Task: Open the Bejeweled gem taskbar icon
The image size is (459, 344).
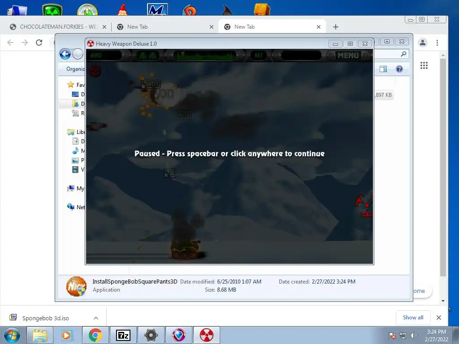Action: [x=179, y=335]
